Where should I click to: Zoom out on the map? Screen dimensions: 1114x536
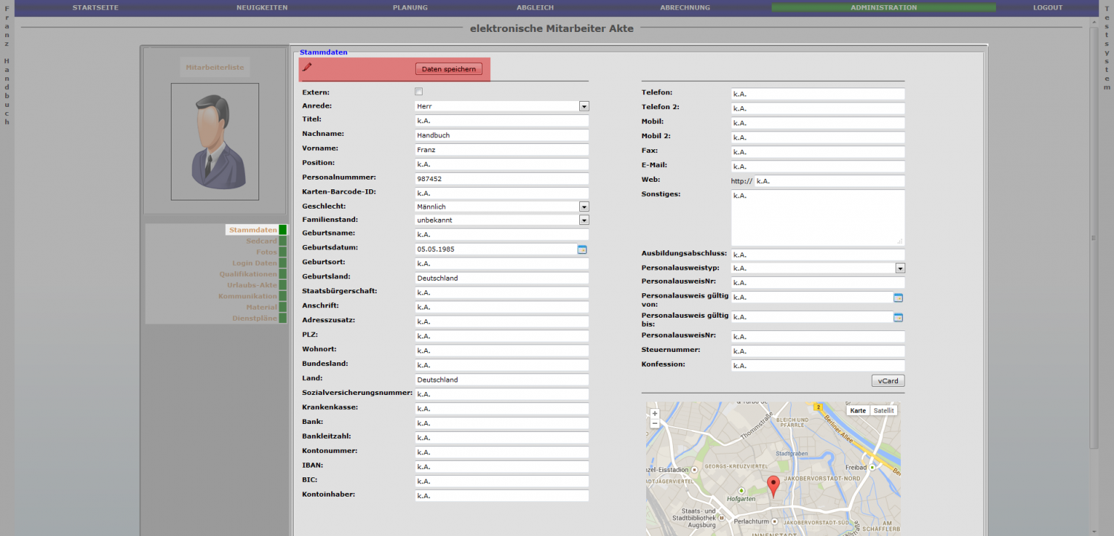tap(654, 423)
